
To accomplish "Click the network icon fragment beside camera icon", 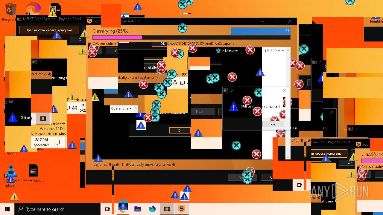I will [x=182, y=83].
